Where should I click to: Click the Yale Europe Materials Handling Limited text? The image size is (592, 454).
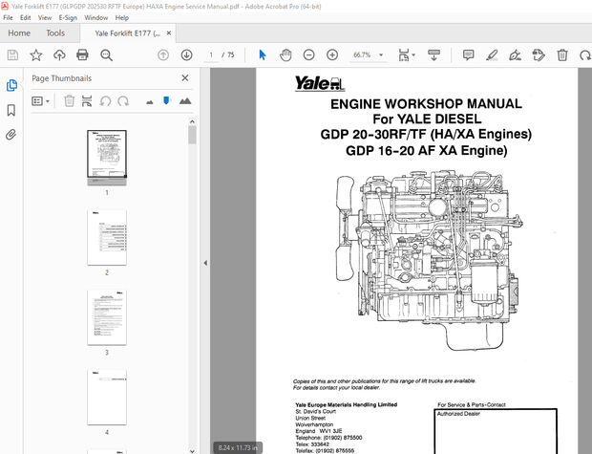347,404
